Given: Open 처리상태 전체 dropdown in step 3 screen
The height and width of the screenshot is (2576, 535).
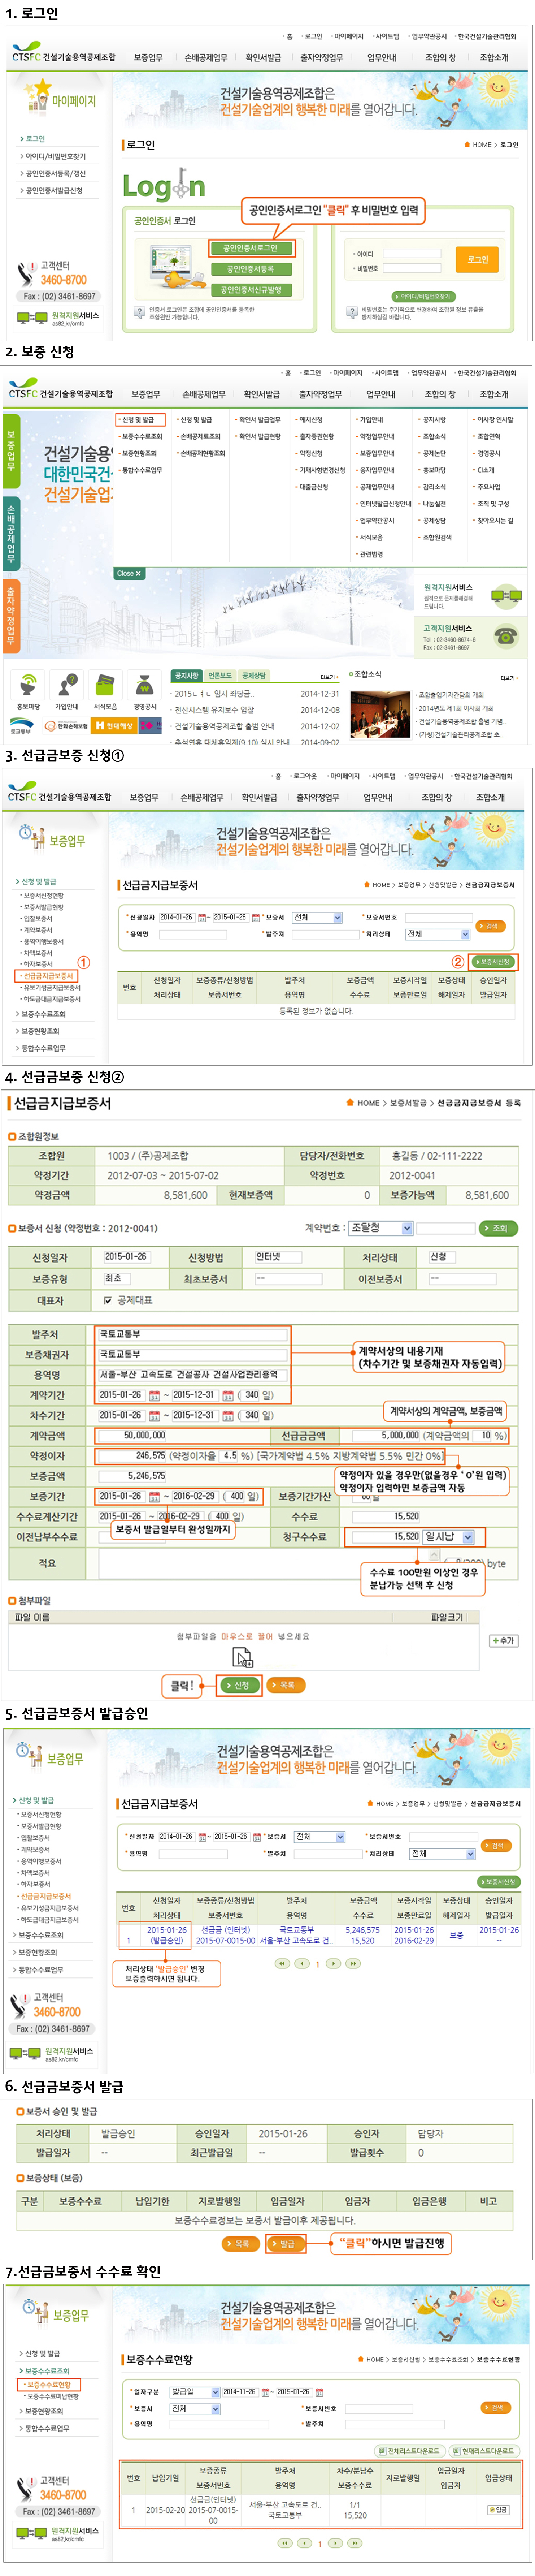Looking at the screenshot, I should point(437,934).
